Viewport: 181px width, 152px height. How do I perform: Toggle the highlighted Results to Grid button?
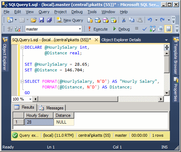[168, 29]
